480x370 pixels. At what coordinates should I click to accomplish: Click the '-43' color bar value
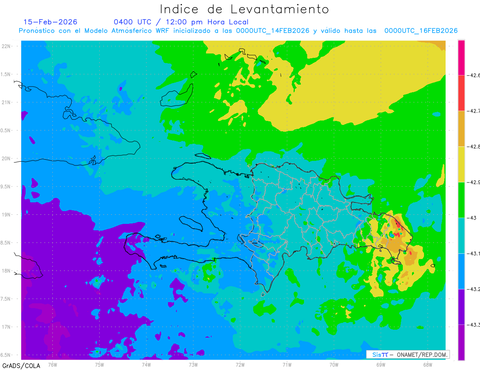472,218
